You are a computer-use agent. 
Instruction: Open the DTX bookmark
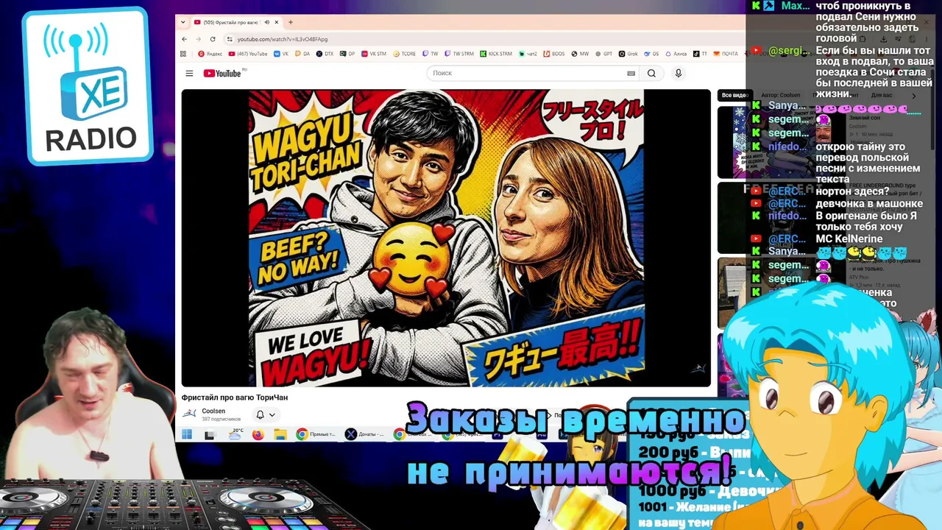point(325,54)
